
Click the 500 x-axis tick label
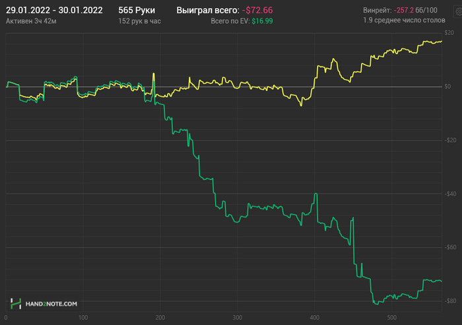coord(392,318)
